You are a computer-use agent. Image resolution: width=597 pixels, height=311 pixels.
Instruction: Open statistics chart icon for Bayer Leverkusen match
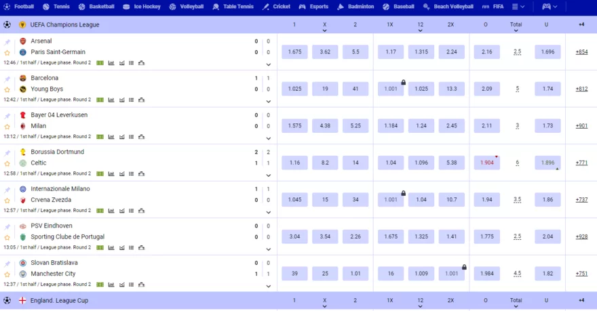[x=111, y=137]
